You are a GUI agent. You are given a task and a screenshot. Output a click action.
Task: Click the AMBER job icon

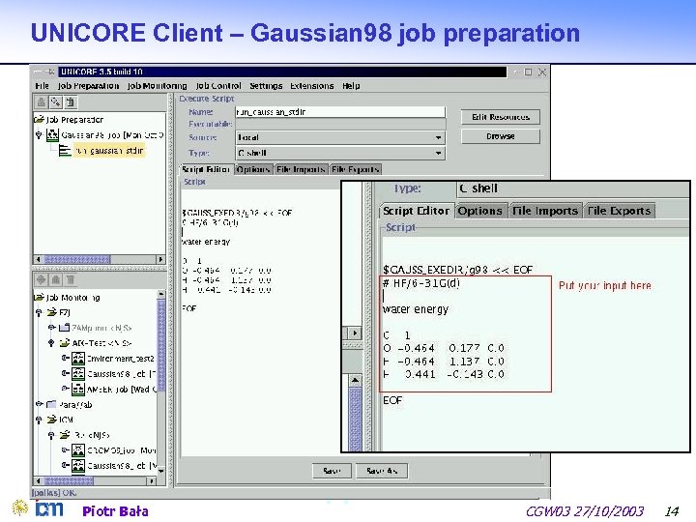(x=78, y=390)
